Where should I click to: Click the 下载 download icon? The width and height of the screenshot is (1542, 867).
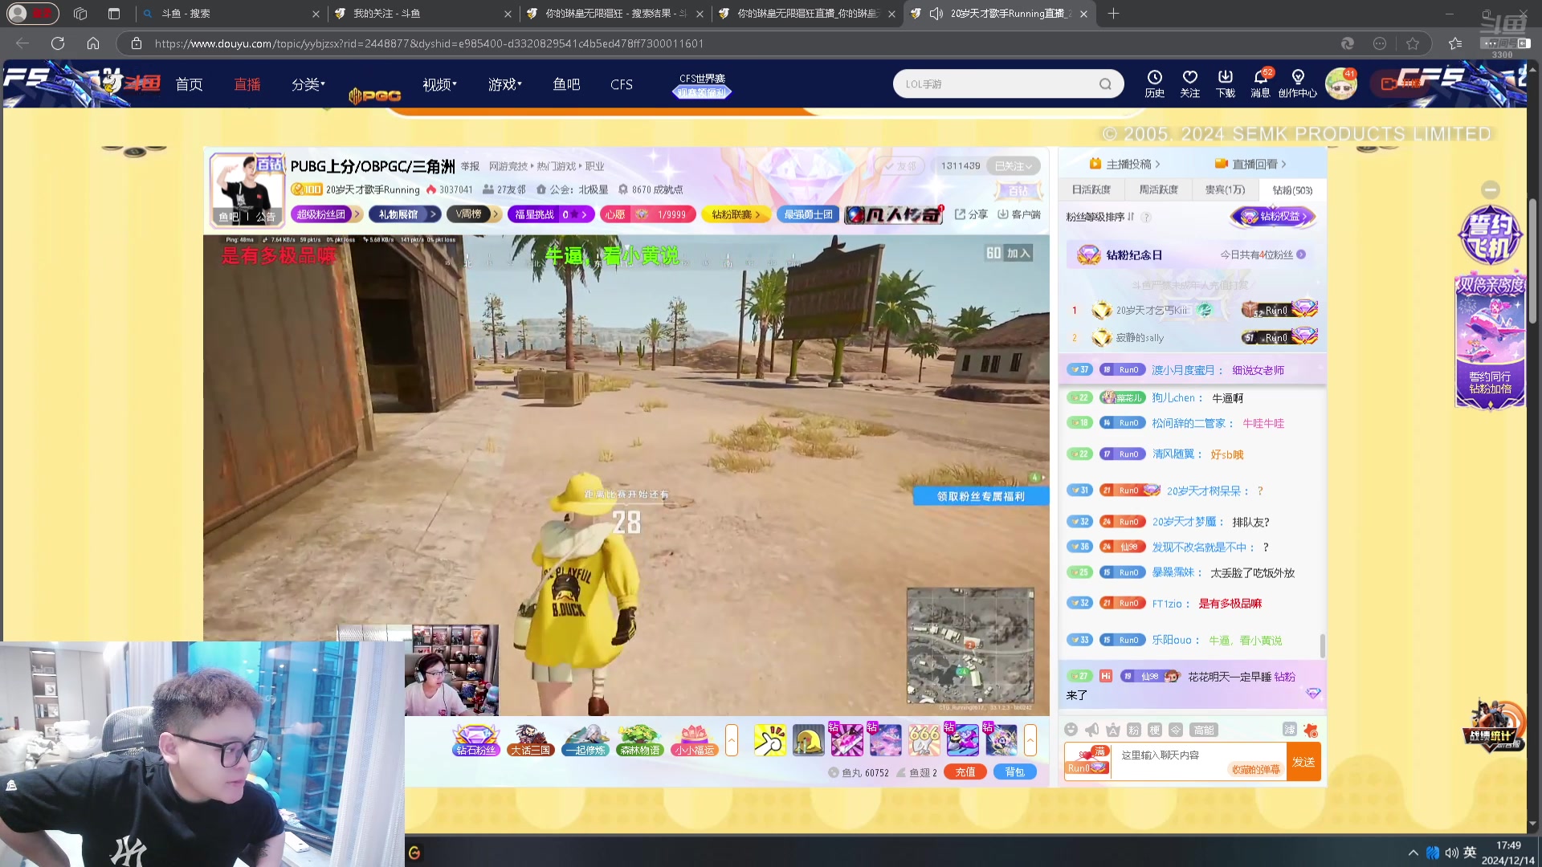(x=1225, y=83)
